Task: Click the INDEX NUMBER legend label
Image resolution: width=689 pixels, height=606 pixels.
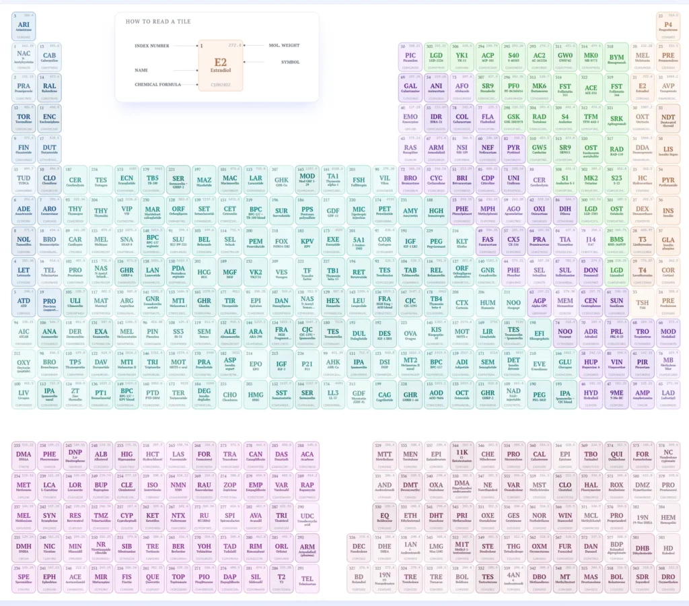Action: coord(152,46)
